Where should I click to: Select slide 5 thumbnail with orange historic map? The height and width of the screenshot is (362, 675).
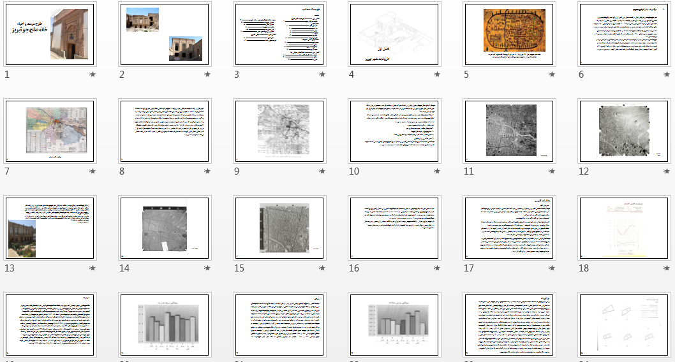(x=509, y=34)
